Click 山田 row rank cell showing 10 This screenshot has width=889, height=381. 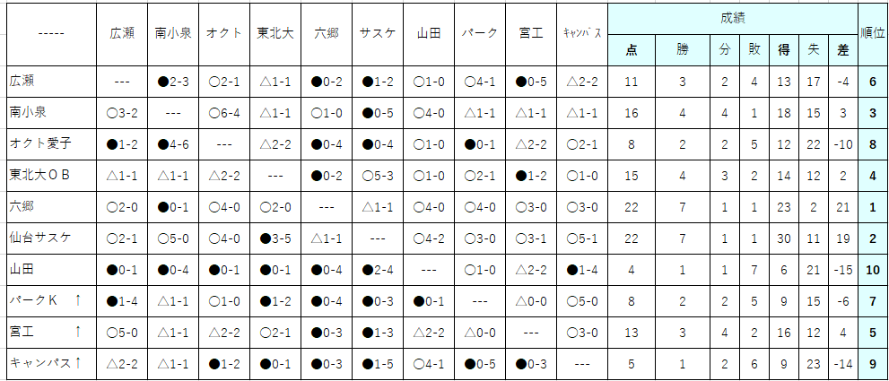click(x=873, y=270)
